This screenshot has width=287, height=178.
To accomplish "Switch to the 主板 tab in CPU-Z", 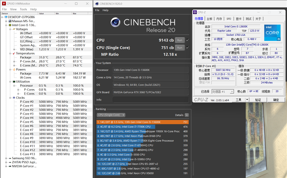I will tap(210, 19).
